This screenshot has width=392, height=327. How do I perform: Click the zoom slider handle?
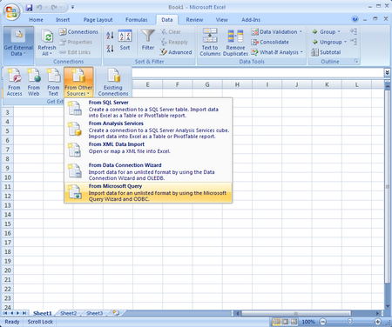coord(350,322)
